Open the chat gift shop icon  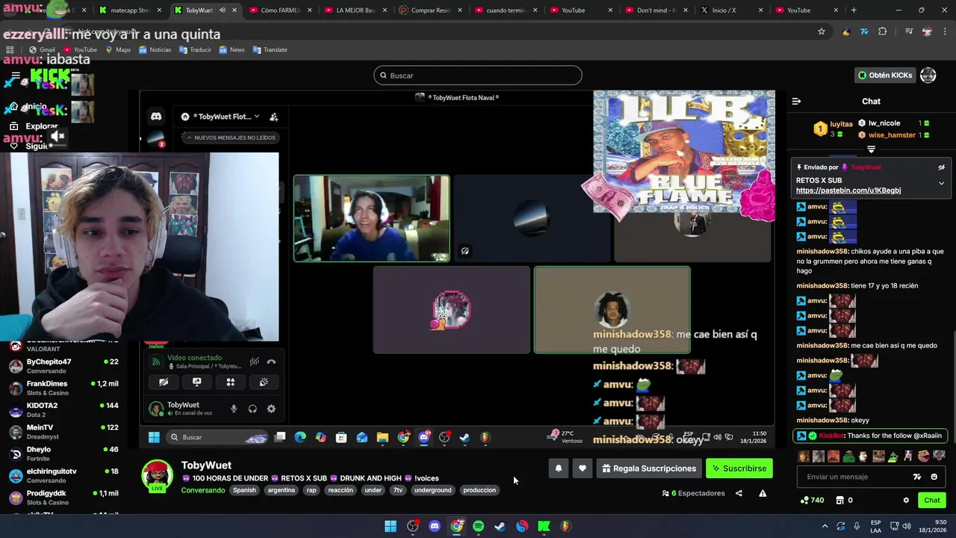point(839,500)
